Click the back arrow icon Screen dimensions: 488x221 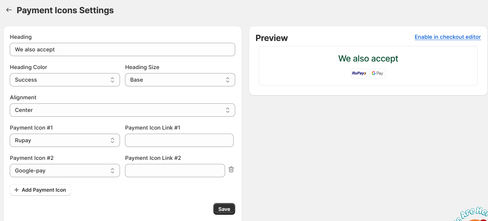pyautogui.click(x=9, y=10)
